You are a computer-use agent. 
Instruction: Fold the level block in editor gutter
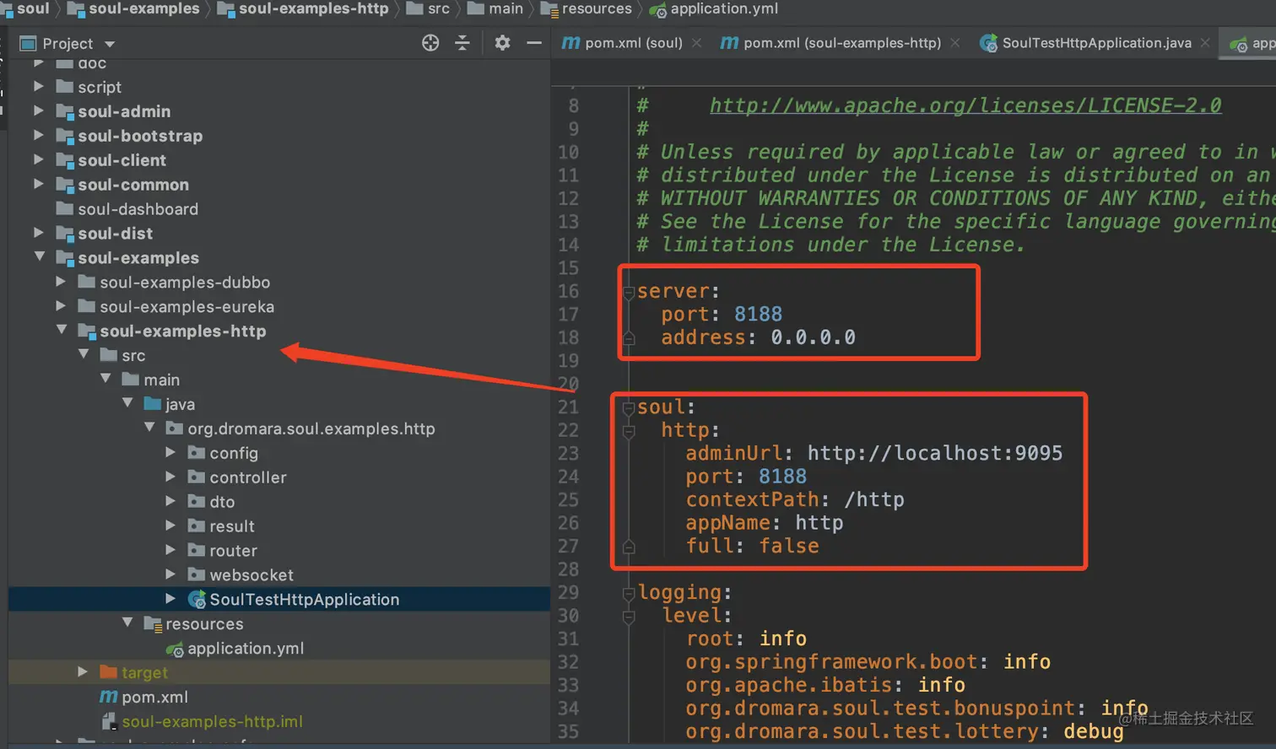tap(629, 617)
